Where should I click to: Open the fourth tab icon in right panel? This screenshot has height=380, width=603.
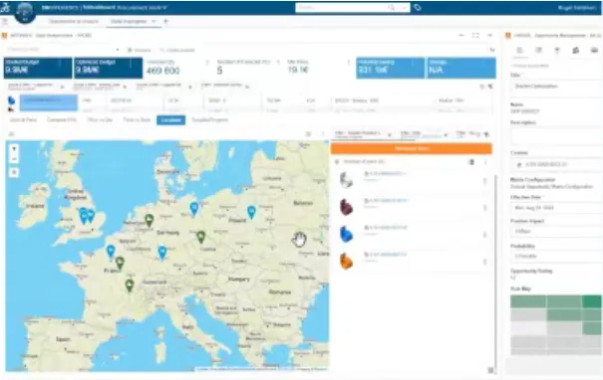coord(576,51)
